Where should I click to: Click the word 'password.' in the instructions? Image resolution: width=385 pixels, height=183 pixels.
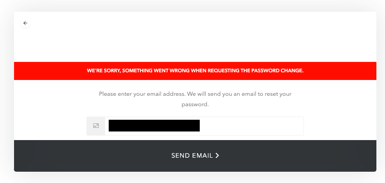coord(195,104)
